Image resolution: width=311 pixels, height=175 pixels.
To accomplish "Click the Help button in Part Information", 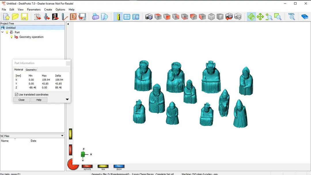I will 39,100.
